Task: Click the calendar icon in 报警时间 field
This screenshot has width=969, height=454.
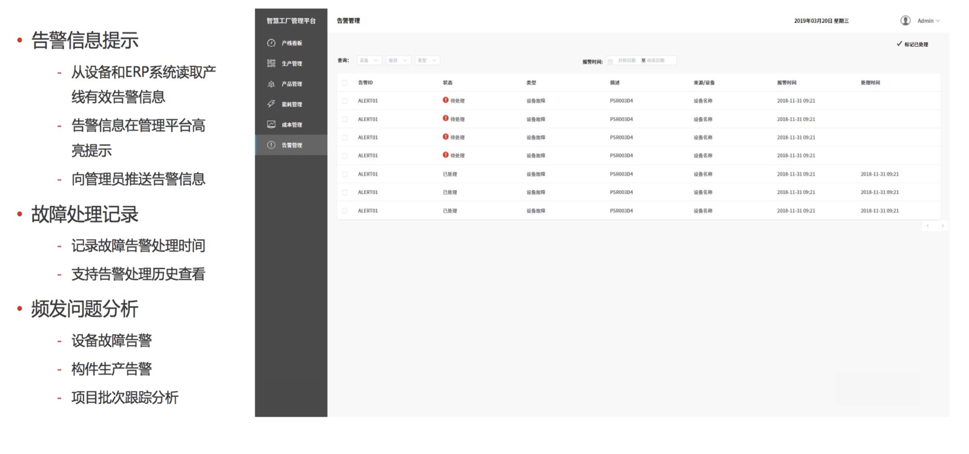Action: [x=610, y=61]
